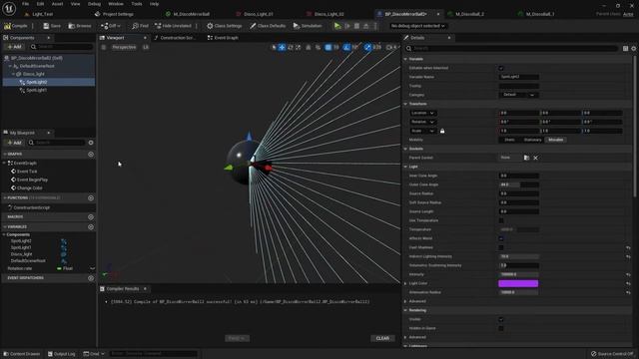This screenshot has width=639, height=359.
Task: Open the Category dropdown set to Default
Action: click(x=519, y=95)
